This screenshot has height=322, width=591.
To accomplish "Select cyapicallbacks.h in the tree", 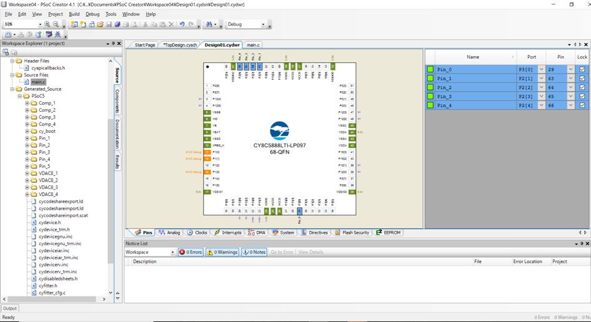I will point(48,68).
